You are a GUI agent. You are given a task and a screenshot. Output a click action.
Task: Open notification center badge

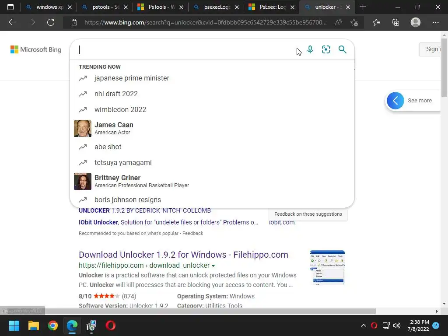pos(436,325)
